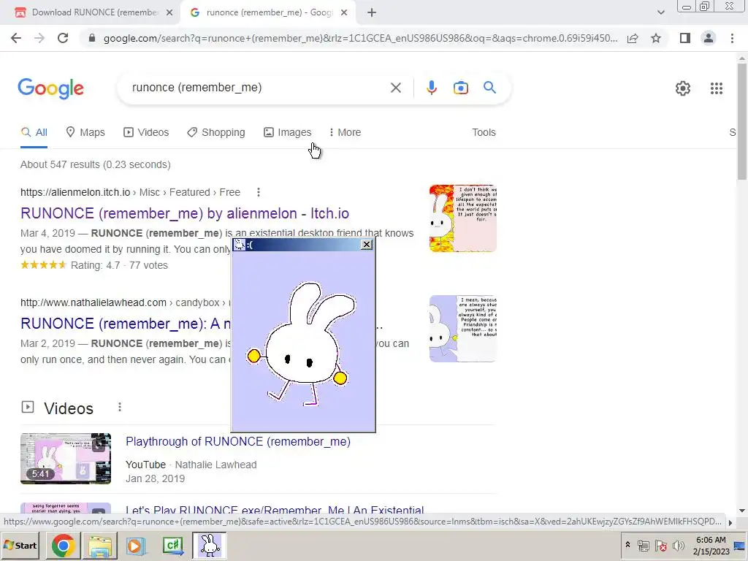Screen dimensions: 748x561
Task: Open Playthrough of RUNONCE video link
Action: [x=238, y=442]
